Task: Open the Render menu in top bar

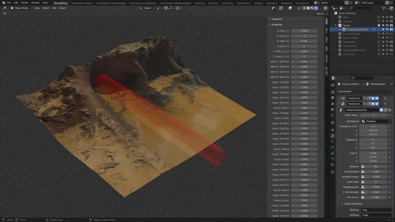Action: pos(25,2)
